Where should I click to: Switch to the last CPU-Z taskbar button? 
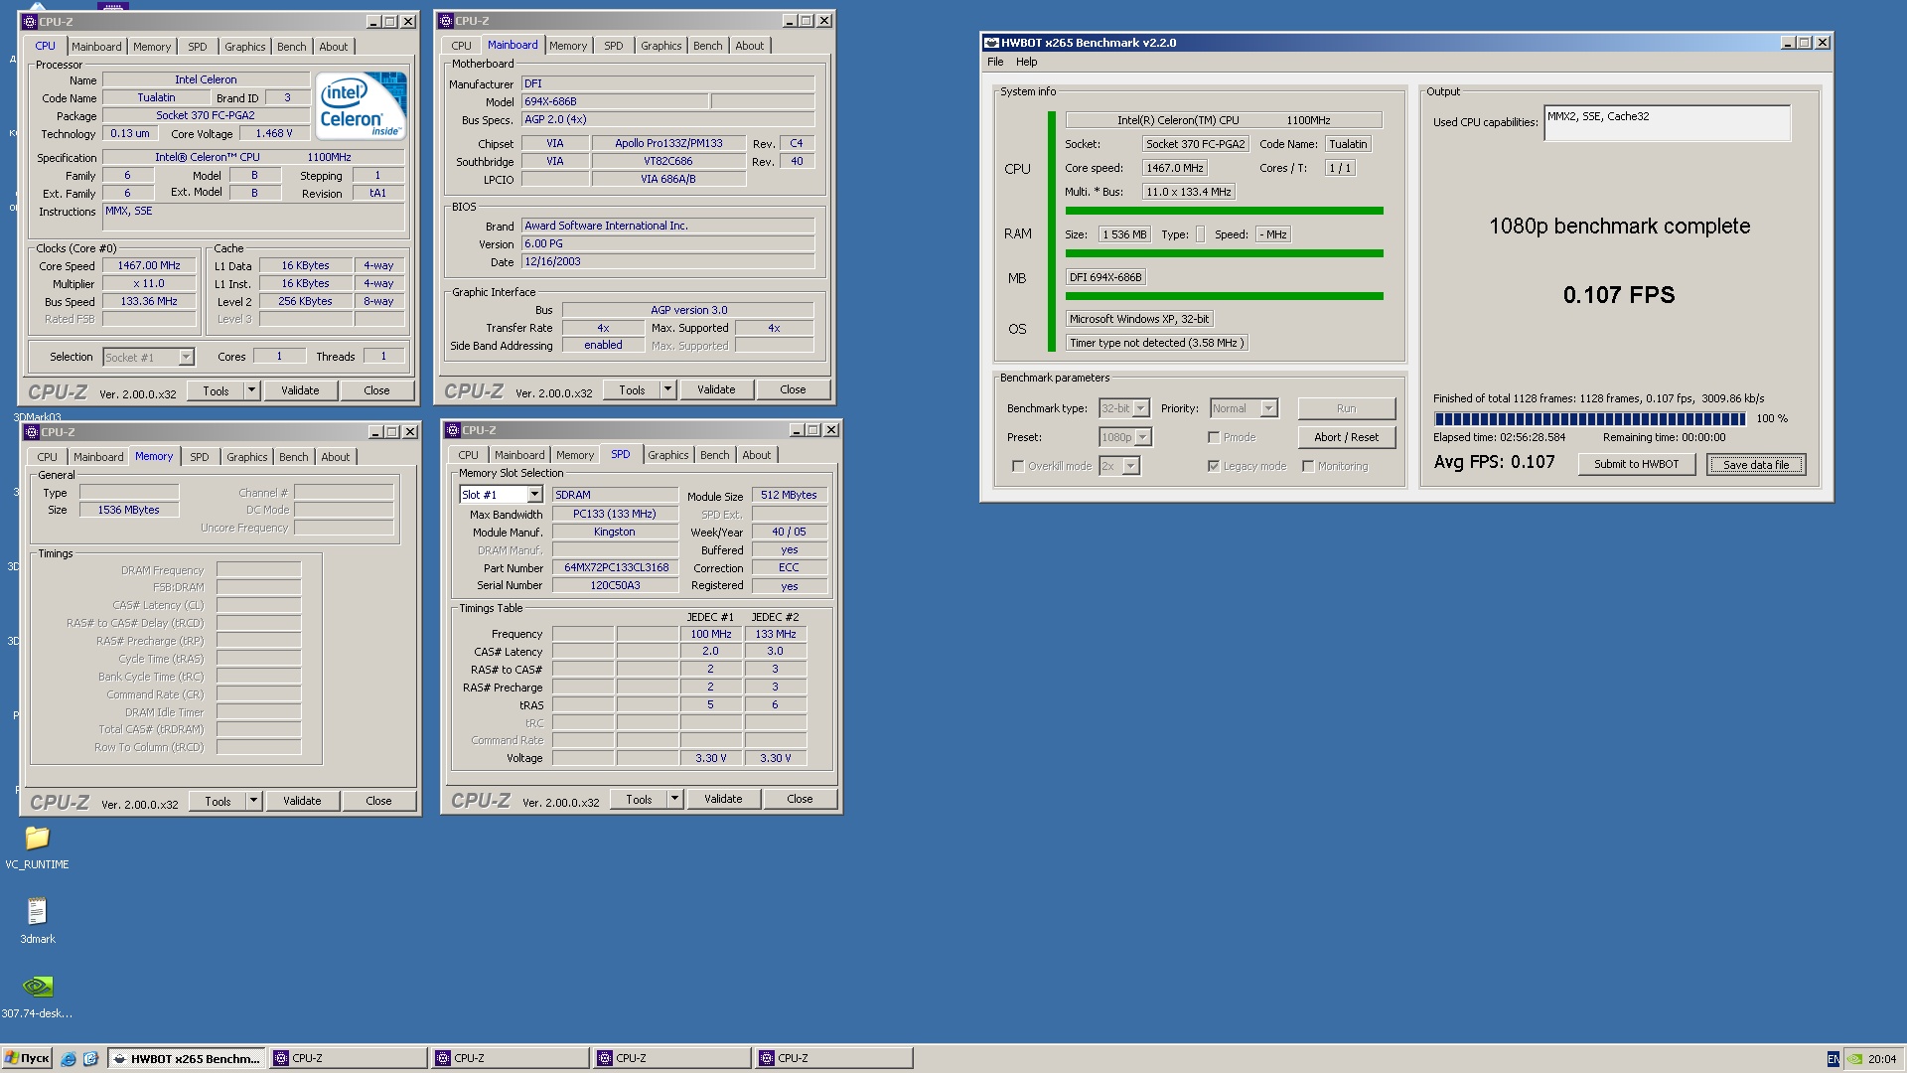click(833, 1059)
